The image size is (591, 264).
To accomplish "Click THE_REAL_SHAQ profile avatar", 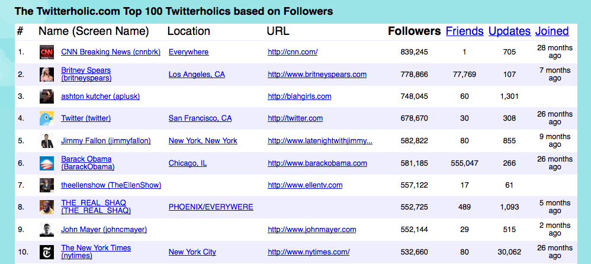I will click(47, 207).
